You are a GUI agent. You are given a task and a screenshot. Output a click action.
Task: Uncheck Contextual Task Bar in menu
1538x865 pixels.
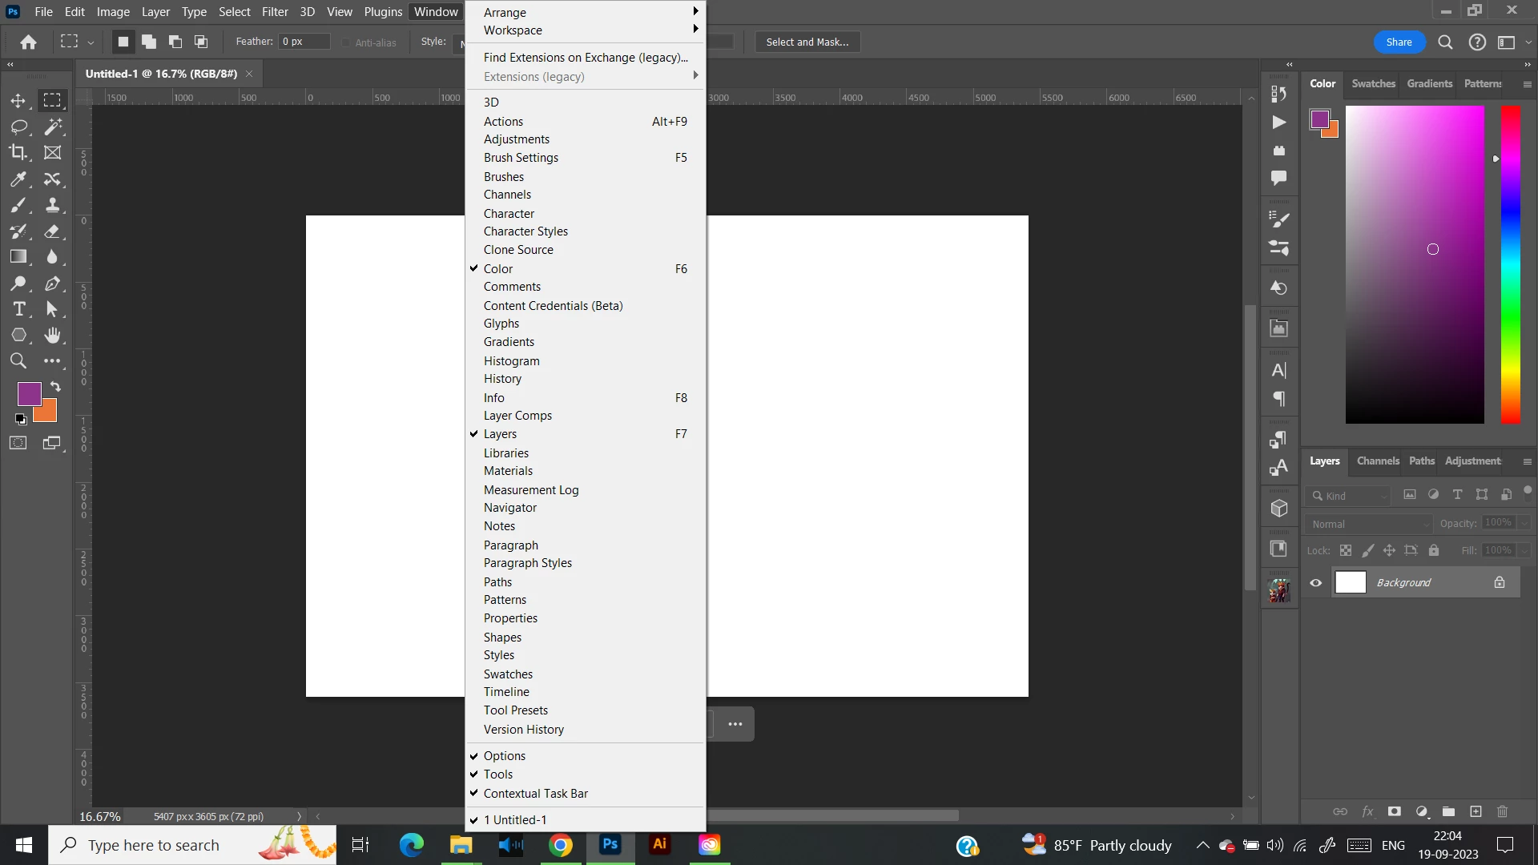pyautogui.click(x=535, y=794)
